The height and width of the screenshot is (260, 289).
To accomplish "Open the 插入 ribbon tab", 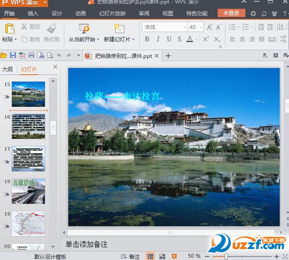I will (33, 14).
